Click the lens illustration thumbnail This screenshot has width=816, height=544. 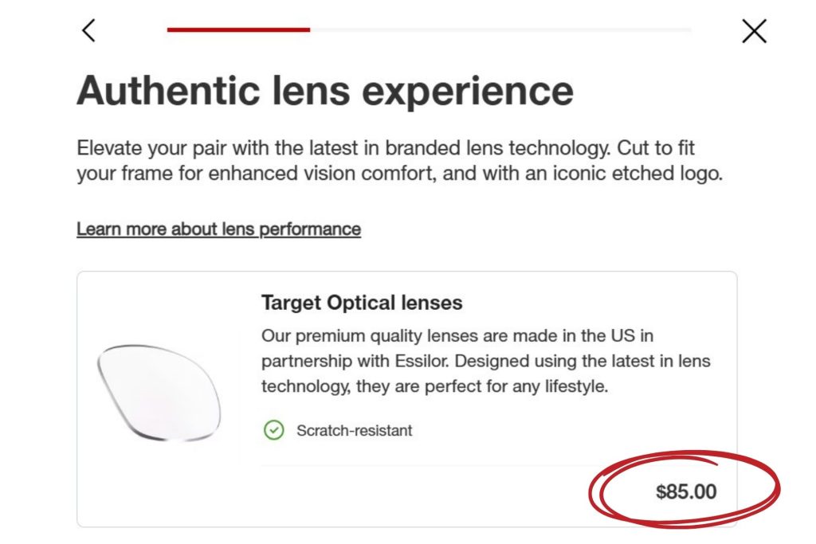pos(159,390)
